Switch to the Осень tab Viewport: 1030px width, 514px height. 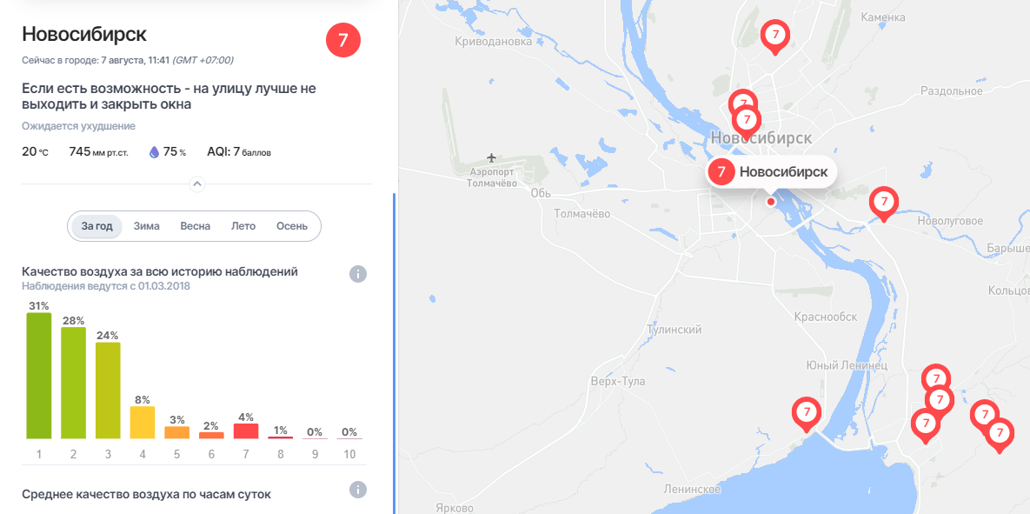(292, 226)
